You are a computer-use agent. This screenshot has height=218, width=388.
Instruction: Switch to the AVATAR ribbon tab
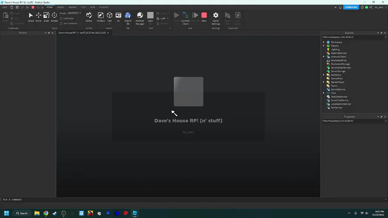click(72, 7)
